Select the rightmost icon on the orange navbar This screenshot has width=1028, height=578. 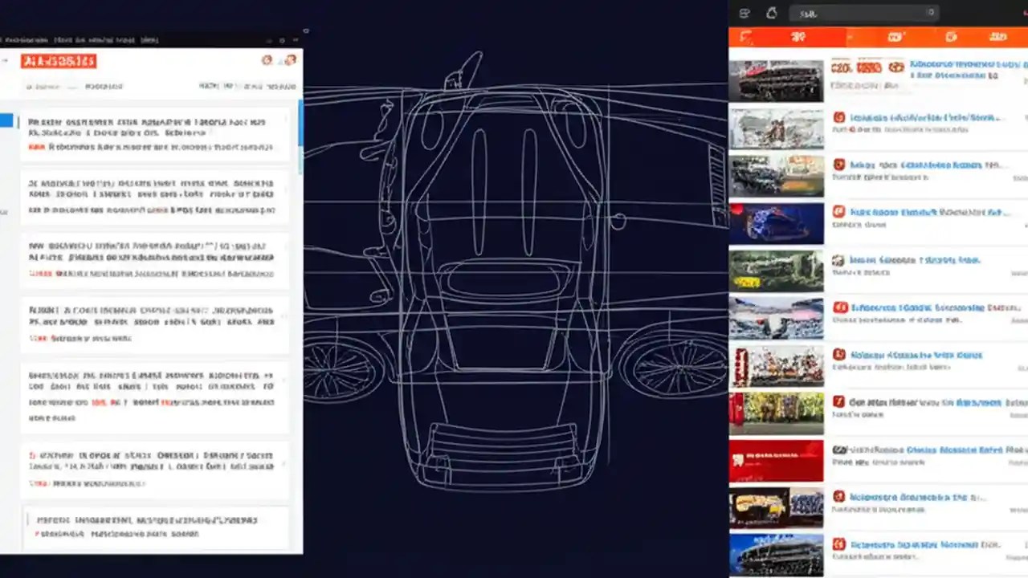(997, 36)
